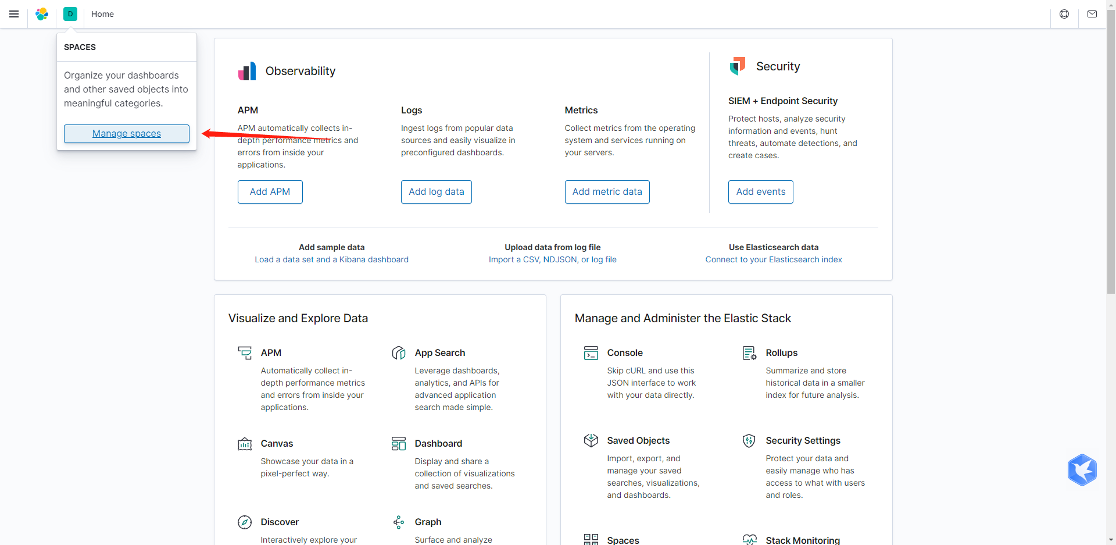1116x545 pixels.
Task: Select the Home breadcrumb
Action: 102,14
